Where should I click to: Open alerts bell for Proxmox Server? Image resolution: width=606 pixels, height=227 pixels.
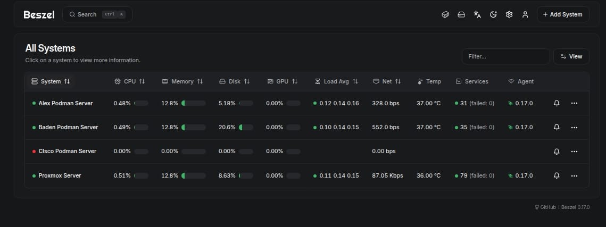coord(557,175)
